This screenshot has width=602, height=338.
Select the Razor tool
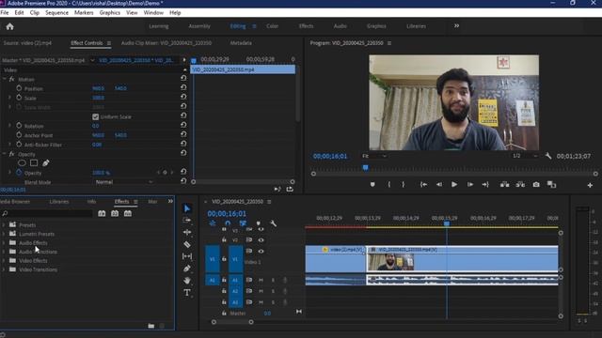[x=187, y=244]
